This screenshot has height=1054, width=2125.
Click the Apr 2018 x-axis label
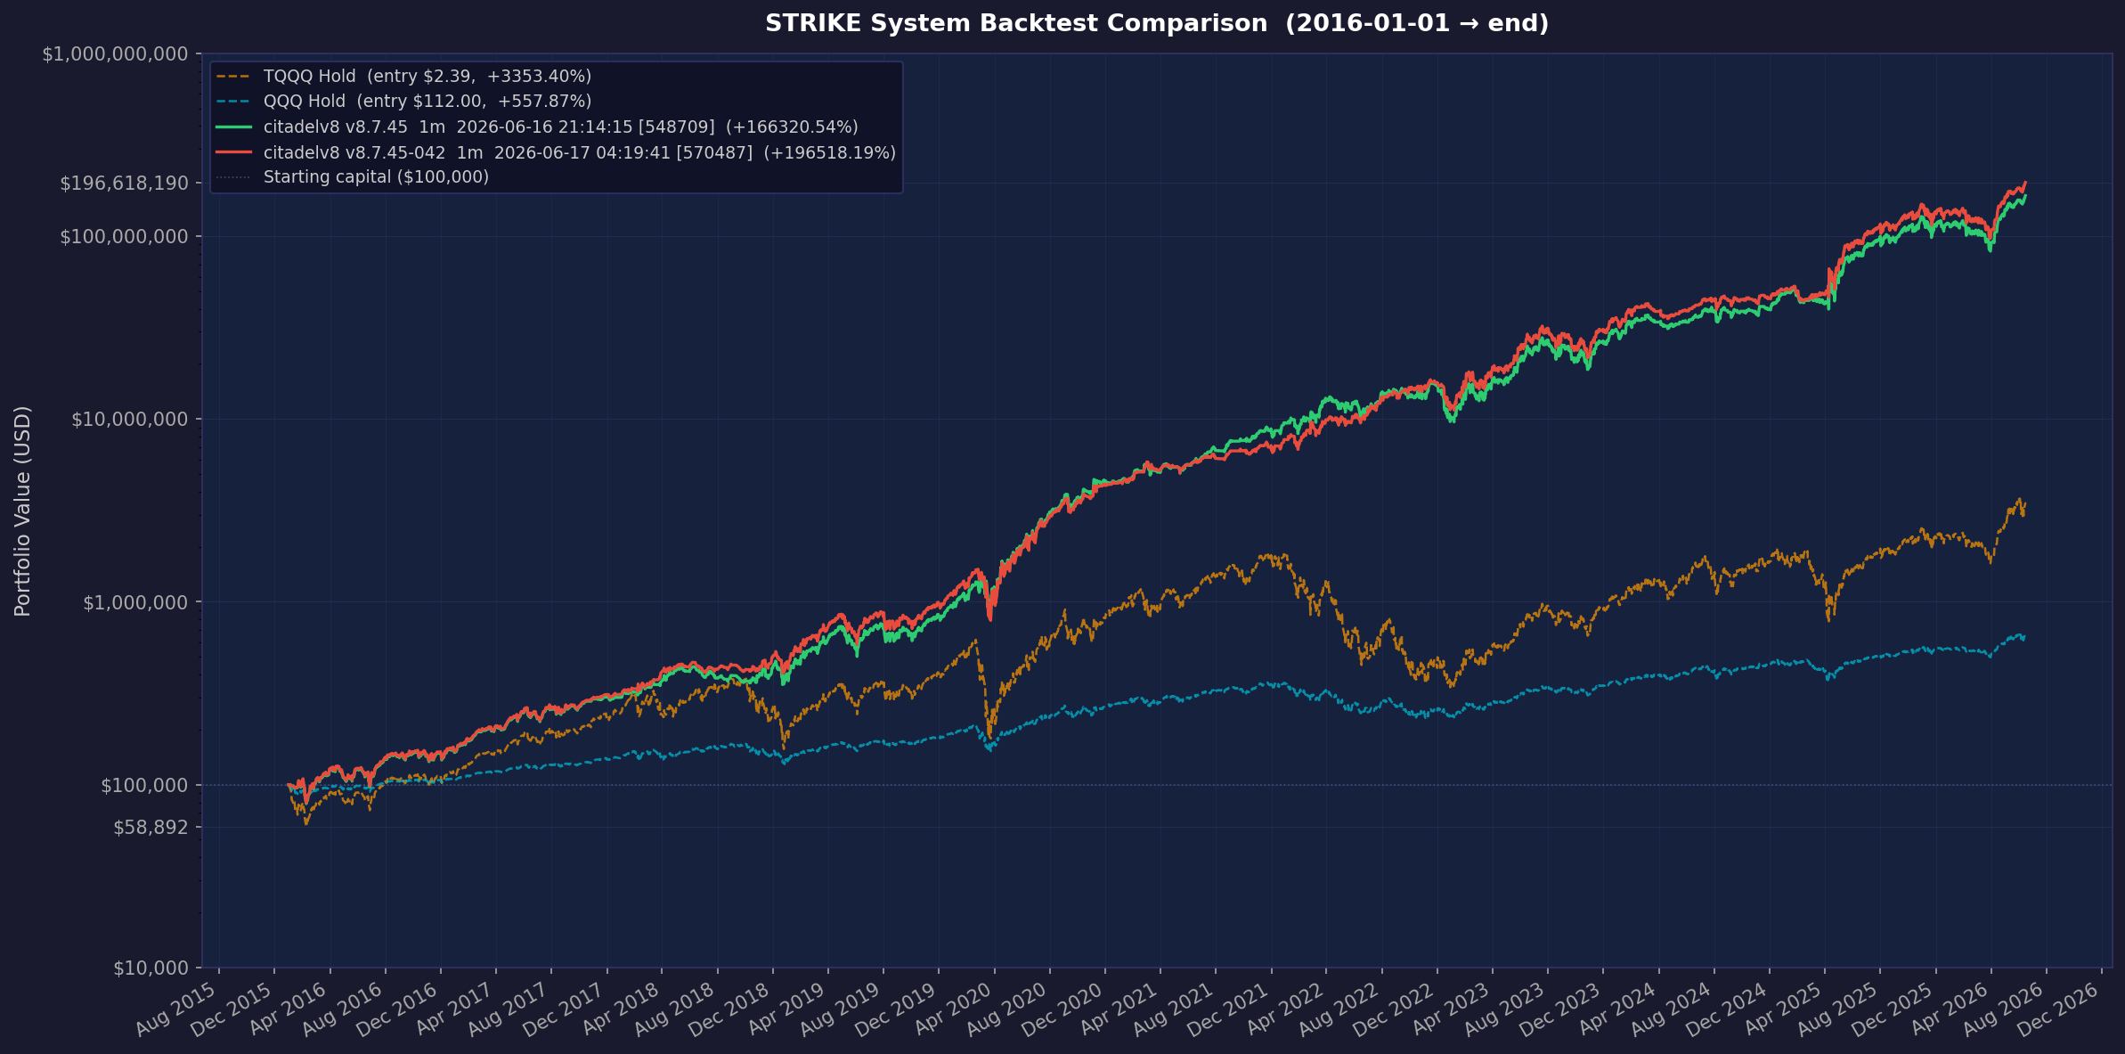pyautogui.click(x=619, y=1009)
